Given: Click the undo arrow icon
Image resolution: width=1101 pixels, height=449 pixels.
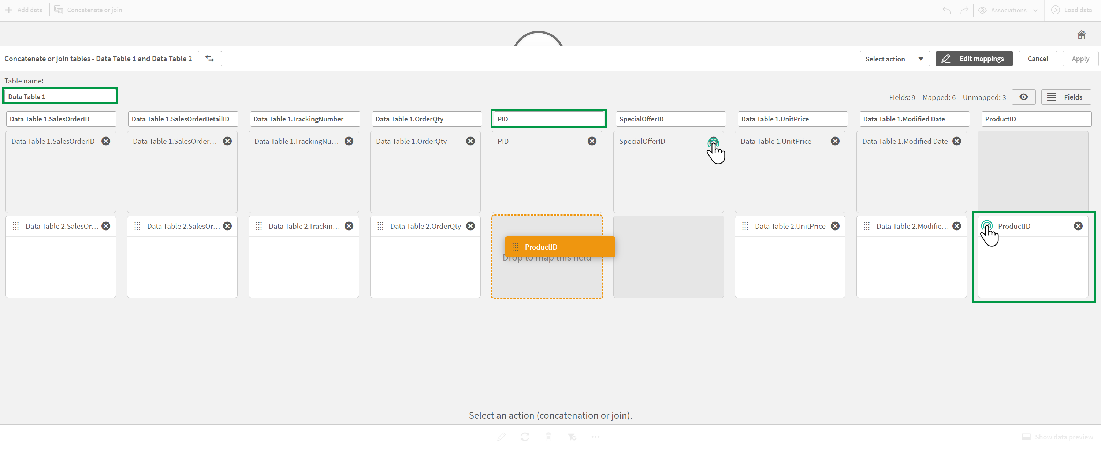Looking at the screenshot, I should (946, 10).
